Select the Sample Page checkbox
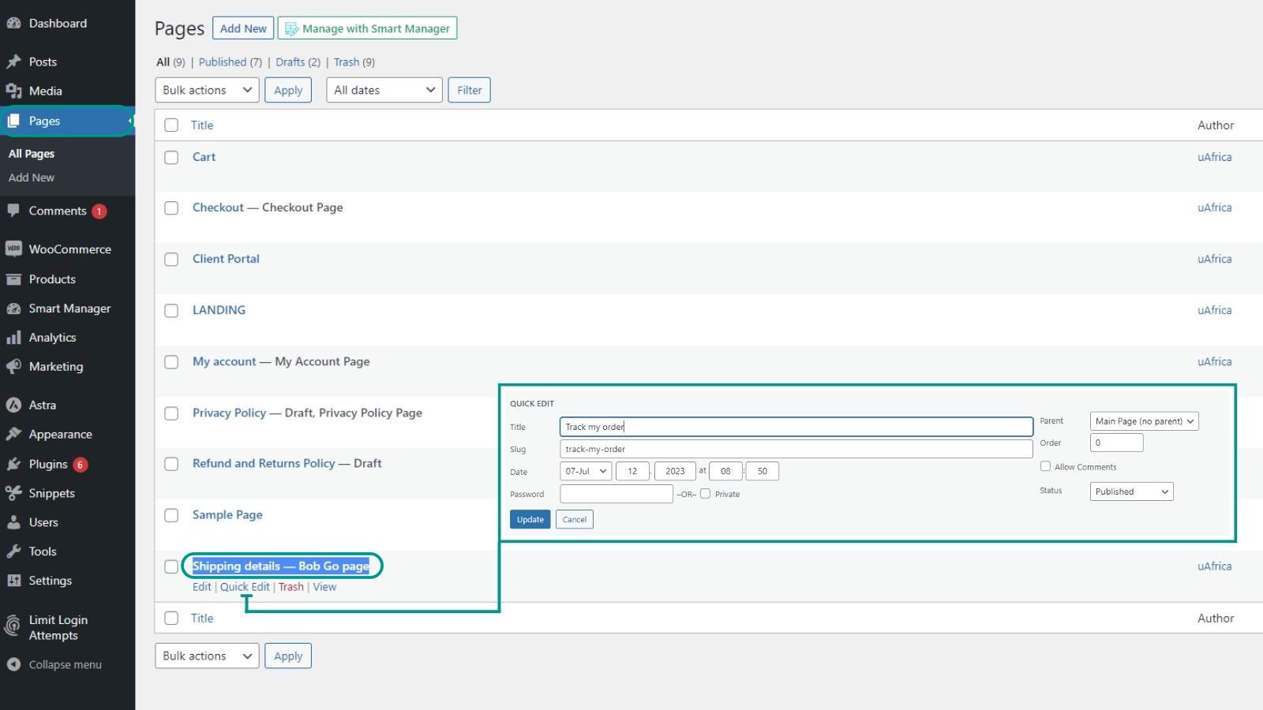 coord(171,515)
